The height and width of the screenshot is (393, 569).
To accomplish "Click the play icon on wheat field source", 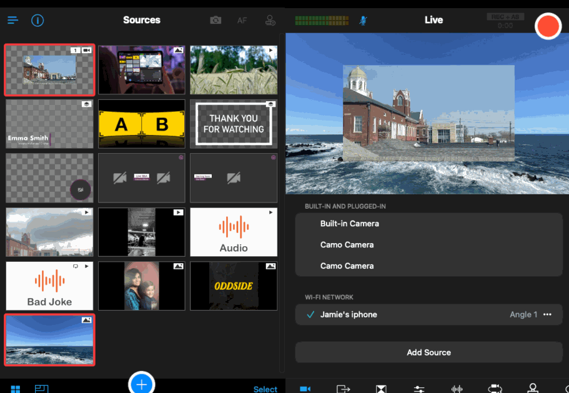I will (x=270, y=51).
